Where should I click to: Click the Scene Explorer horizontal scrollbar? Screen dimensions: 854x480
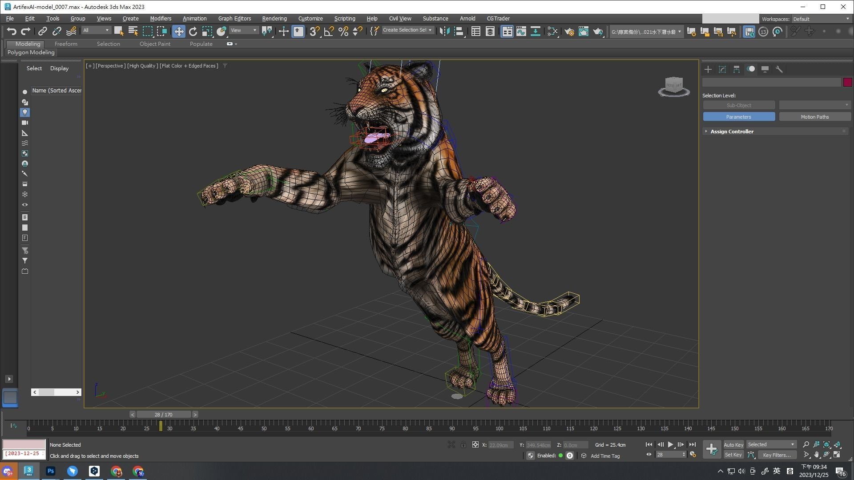(56, 392)
